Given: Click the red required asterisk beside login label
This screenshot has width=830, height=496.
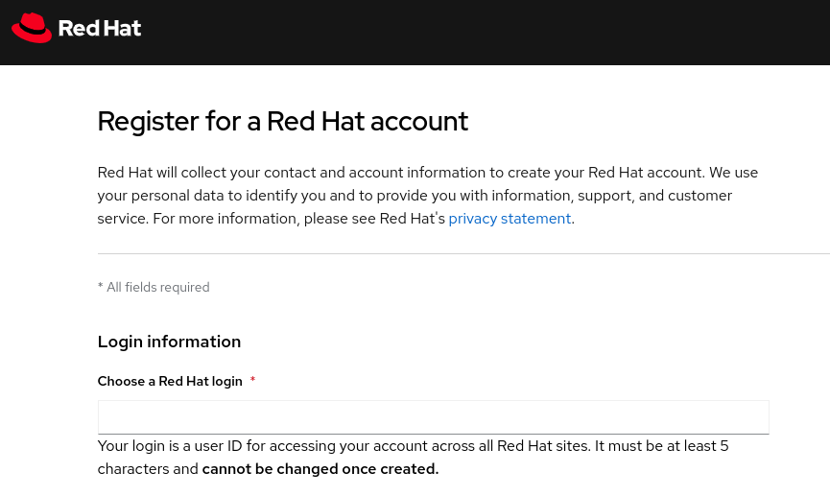Looking at the screenshot, I should coord(252,381).
